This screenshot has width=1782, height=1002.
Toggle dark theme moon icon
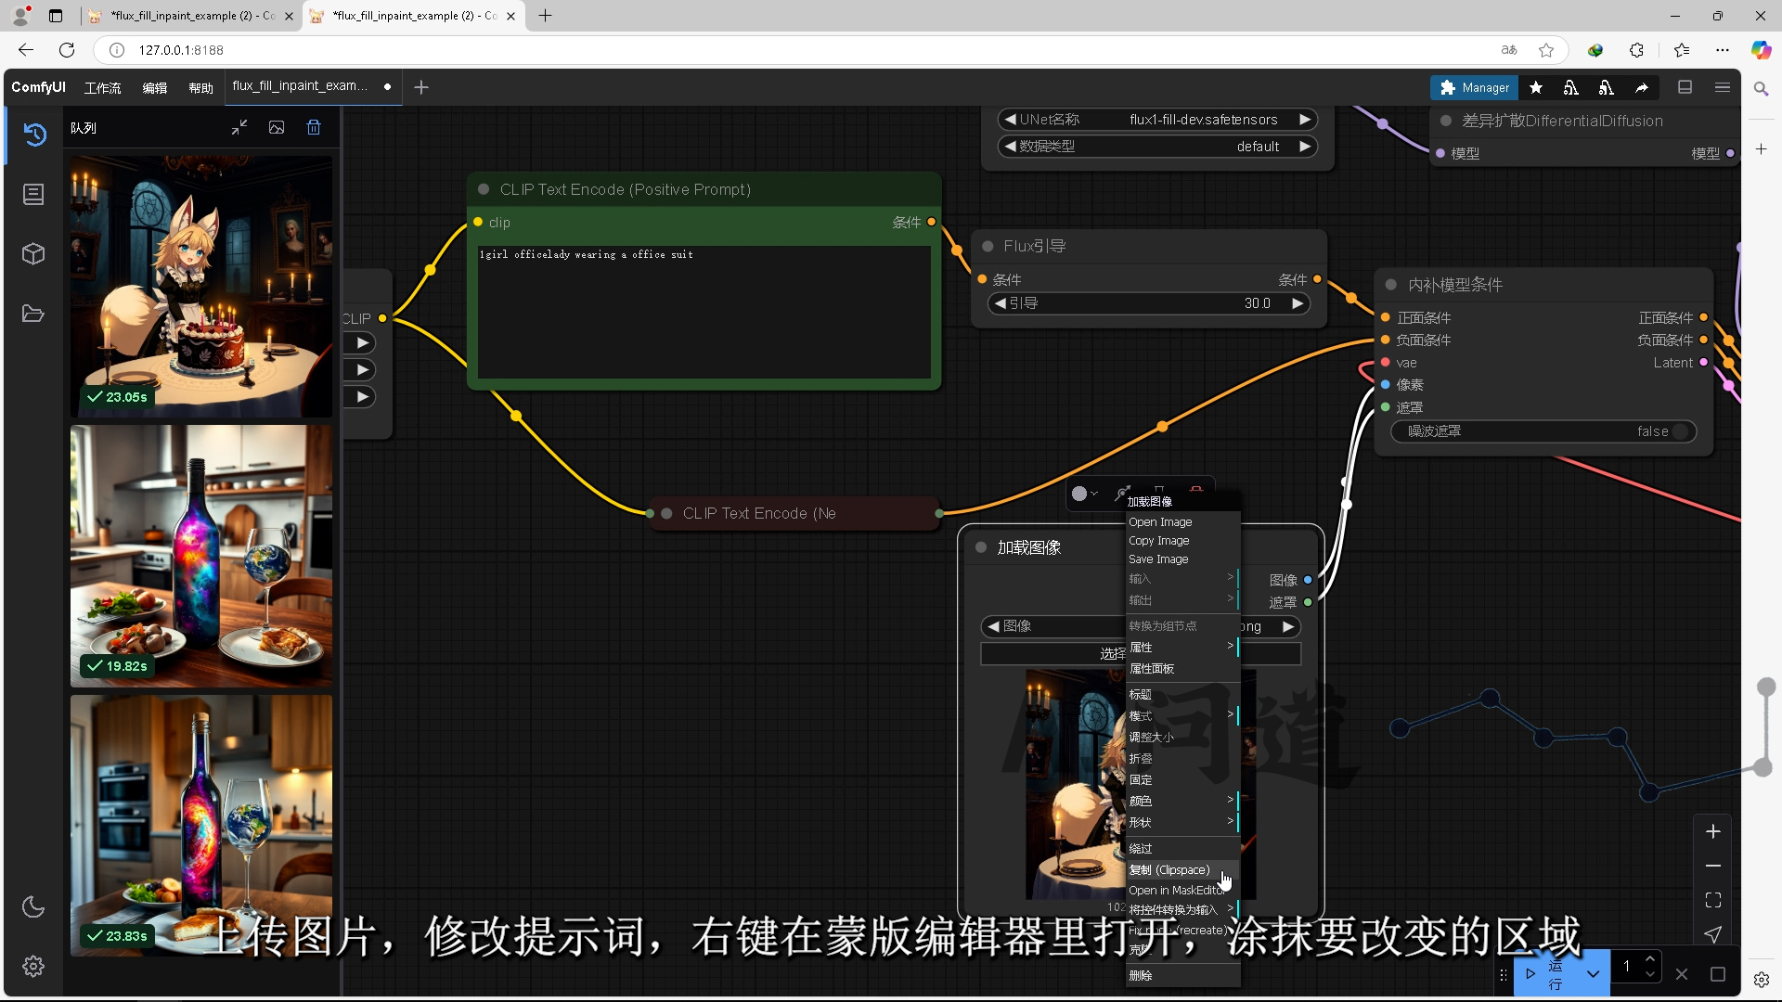33,906
